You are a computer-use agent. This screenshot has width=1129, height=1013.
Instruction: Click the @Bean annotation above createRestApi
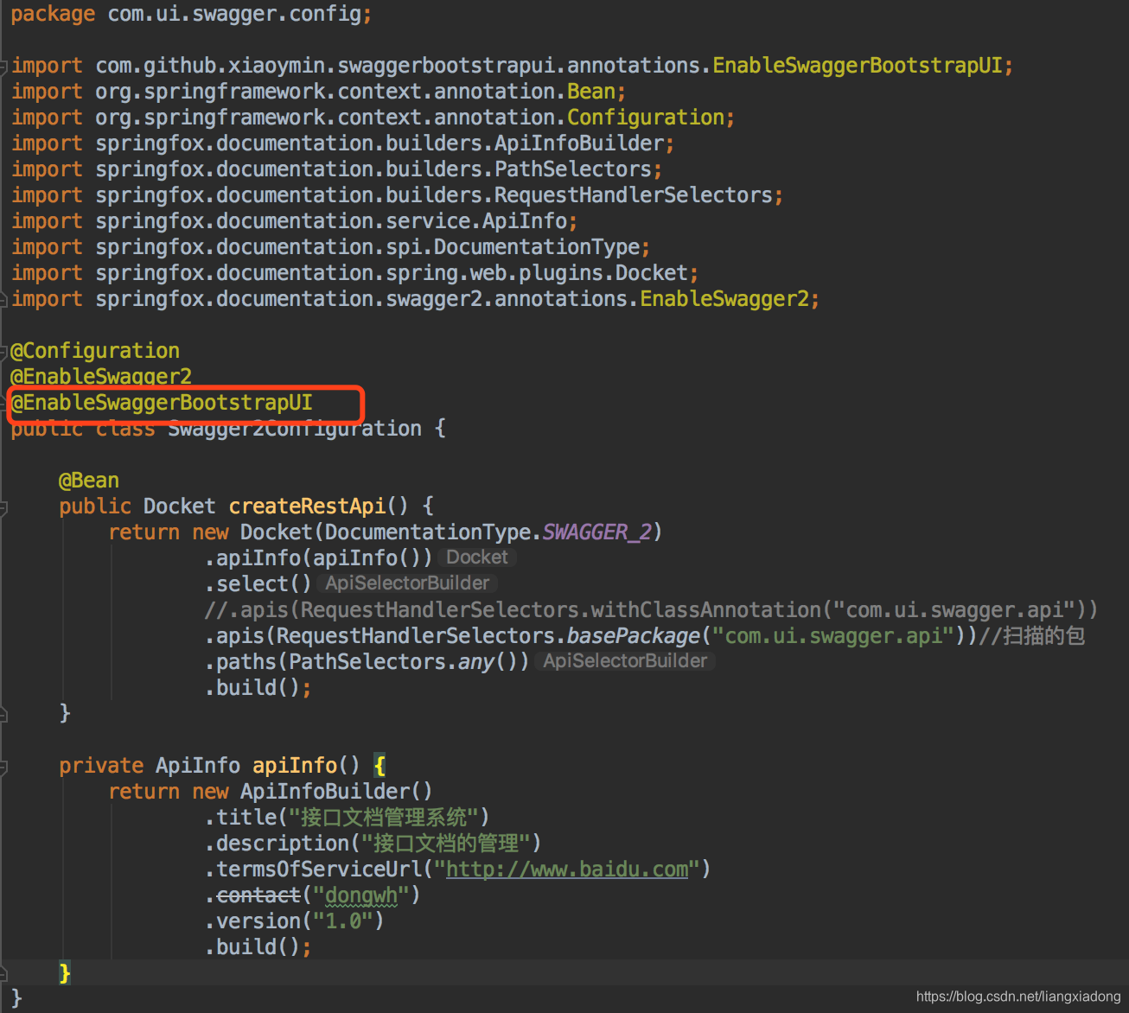pyautogui.click(x=88, y=480)
